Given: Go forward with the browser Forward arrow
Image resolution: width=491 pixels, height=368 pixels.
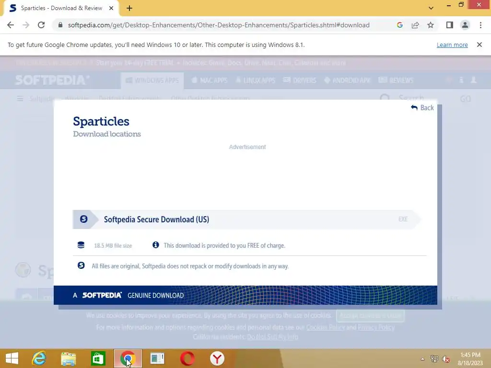Looking at the screenshot, I should coord(26,25).
